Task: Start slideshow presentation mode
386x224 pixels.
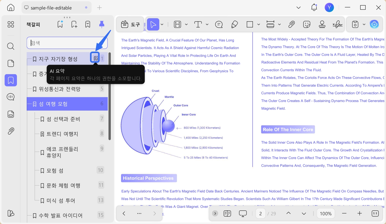Action: pos(243,213)
